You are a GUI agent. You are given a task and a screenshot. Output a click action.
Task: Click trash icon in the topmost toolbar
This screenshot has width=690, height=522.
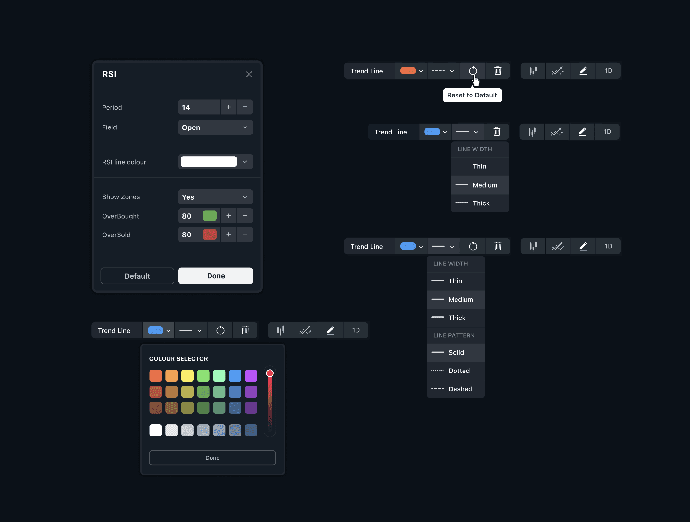pyautogui.click(x=498, y=71)
